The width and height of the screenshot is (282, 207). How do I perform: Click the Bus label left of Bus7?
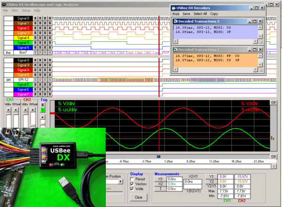click(8, 53)
